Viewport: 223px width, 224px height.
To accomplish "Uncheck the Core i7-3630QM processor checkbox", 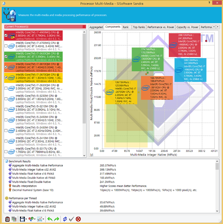I will point(6,56).
